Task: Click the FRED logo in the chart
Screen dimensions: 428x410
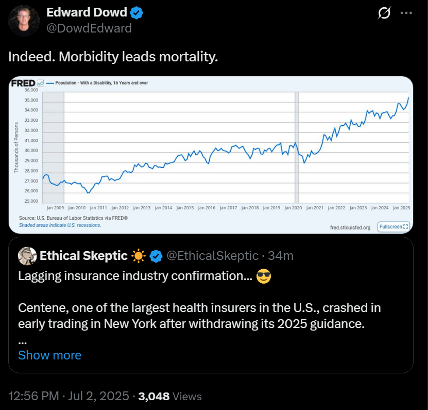Action: 23,83
